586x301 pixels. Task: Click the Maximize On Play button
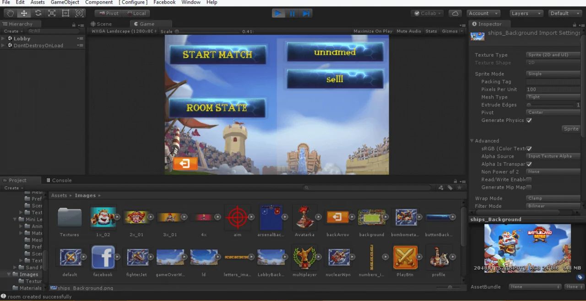click(x=373, y=31)
